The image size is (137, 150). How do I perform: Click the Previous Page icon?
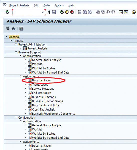(x=103, y=12)
